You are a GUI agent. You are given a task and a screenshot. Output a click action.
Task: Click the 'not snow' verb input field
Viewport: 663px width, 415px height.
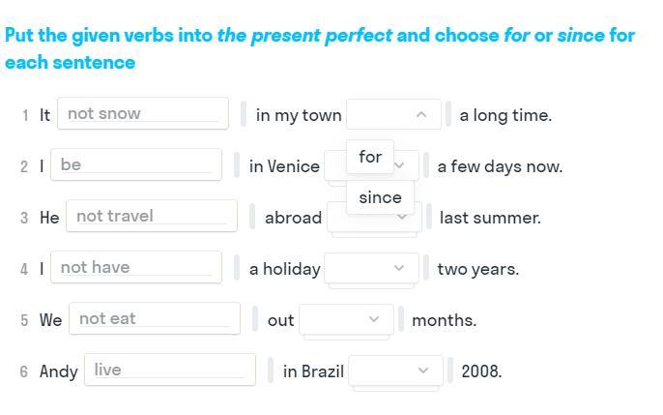pyautogui.click(x=143, y=113)
